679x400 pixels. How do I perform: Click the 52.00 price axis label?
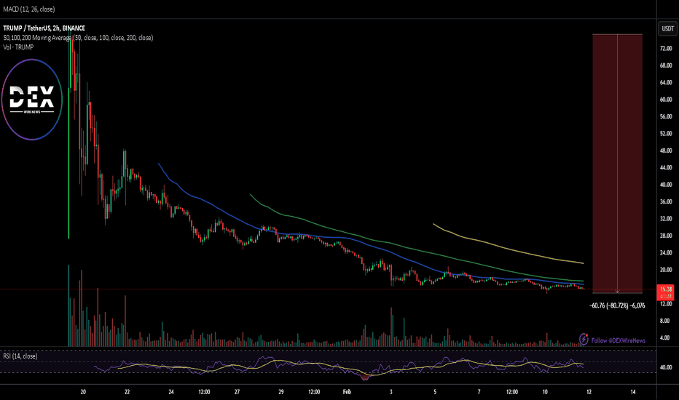pyautogui.click(x=666, y=134)
